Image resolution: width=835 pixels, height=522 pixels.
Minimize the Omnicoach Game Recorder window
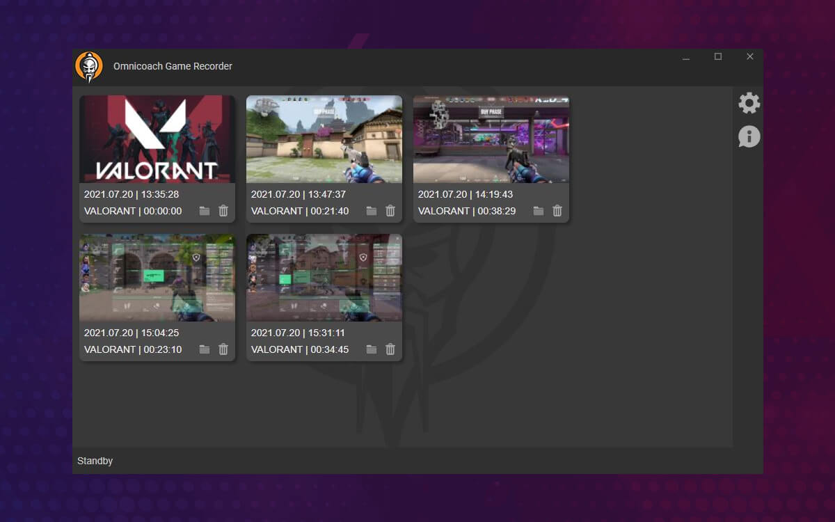[x=686, y=57]
